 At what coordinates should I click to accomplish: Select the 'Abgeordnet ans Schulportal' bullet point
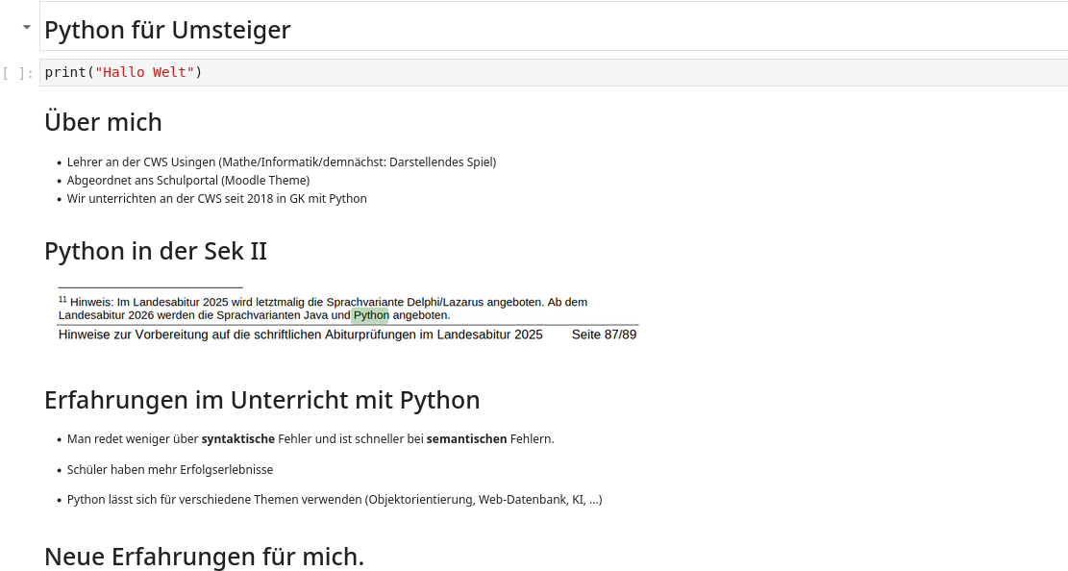187,180
